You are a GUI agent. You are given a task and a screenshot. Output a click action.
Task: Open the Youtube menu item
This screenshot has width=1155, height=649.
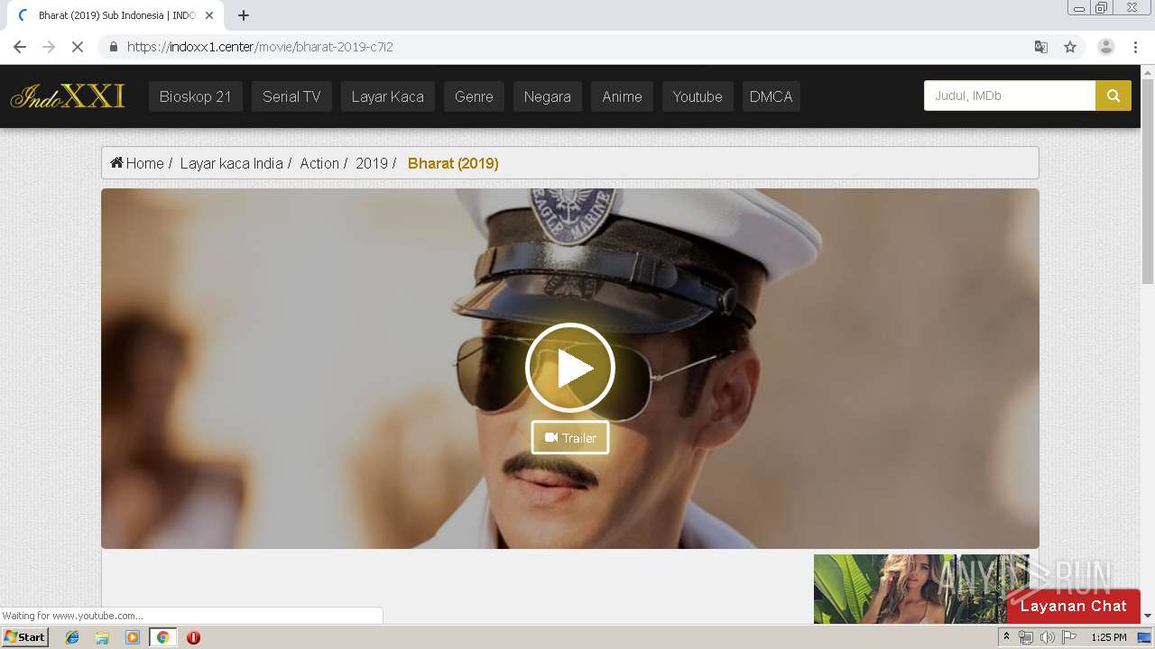[697, 96]
